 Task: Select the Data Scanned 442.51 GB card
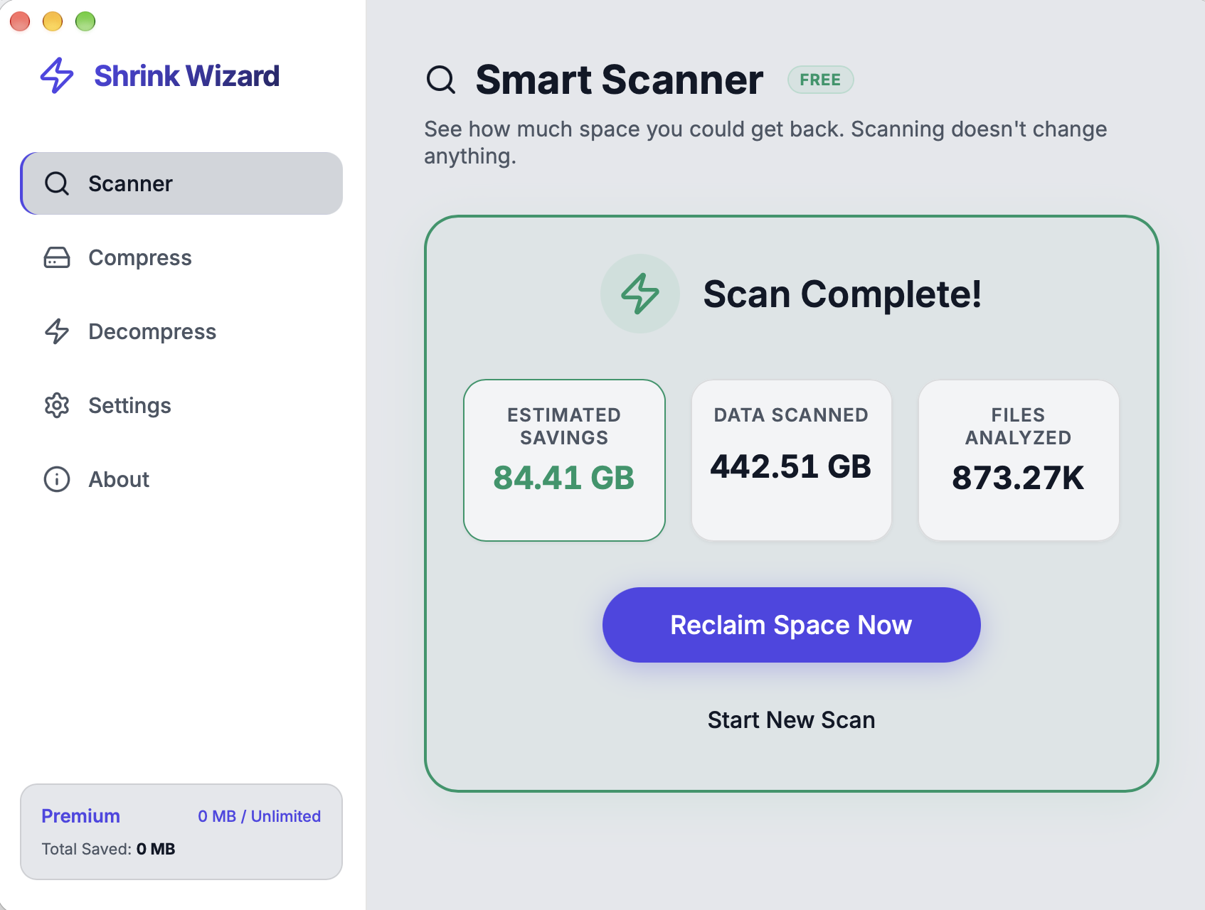coord(791,460)
